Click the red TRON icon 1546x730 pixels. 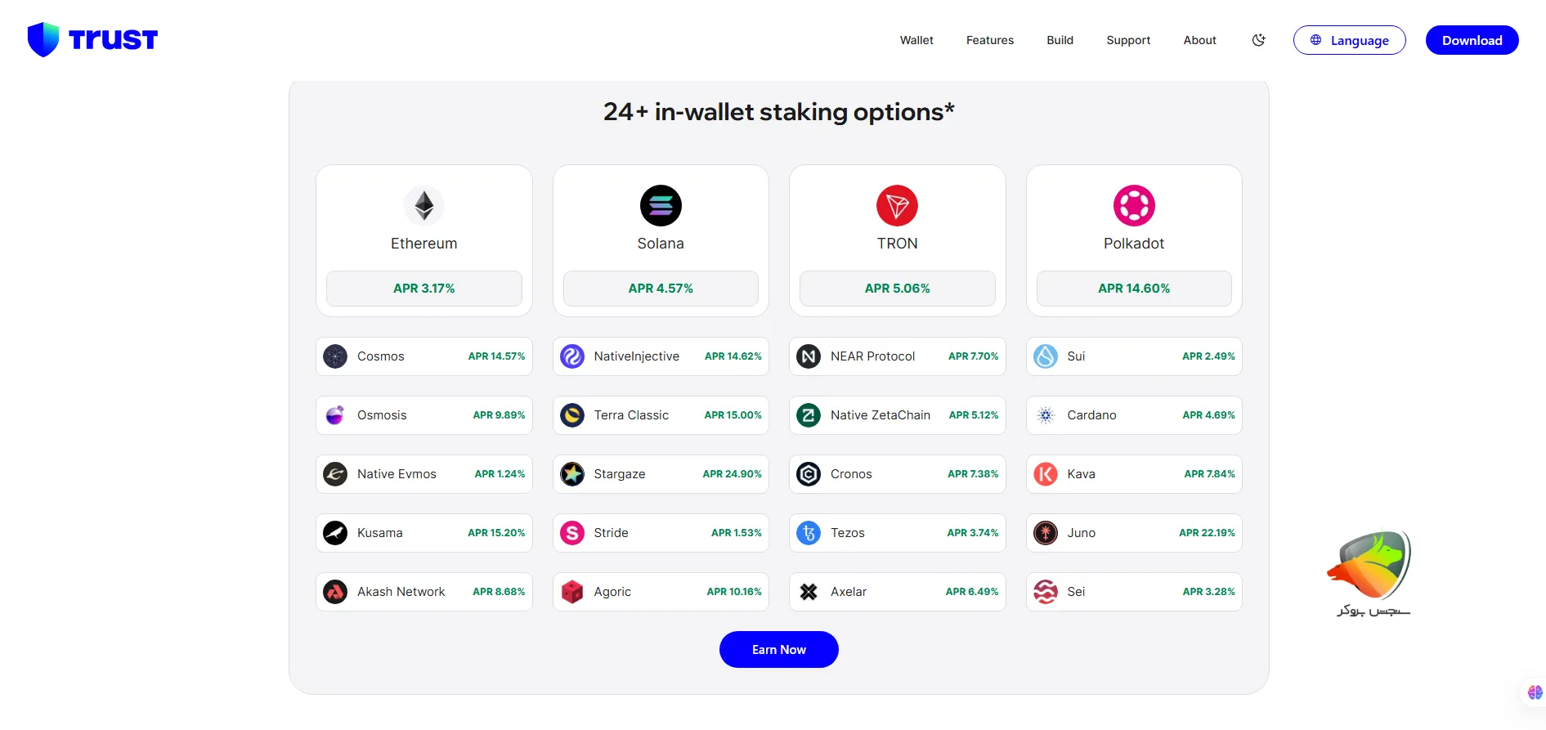pyautogui.click(x=897, y=205)
